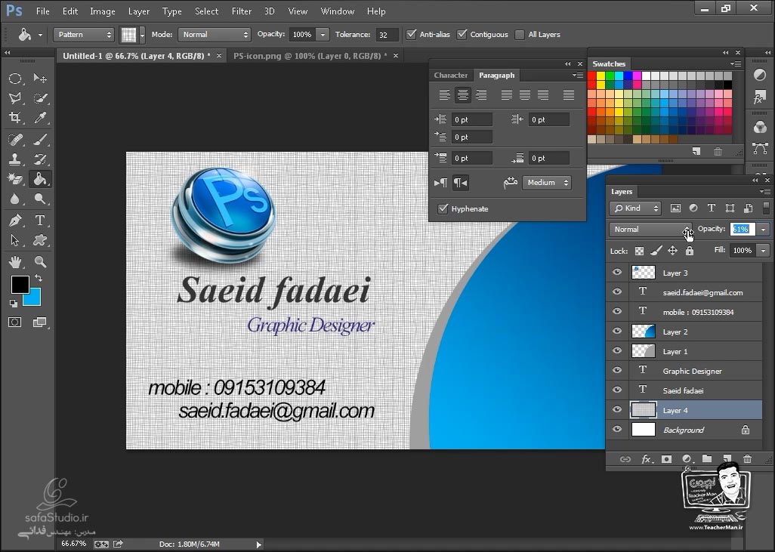Switch to the Character tab
Image resolution: width=775 pixels, height=552 pixels.
[x=450, y=75]
